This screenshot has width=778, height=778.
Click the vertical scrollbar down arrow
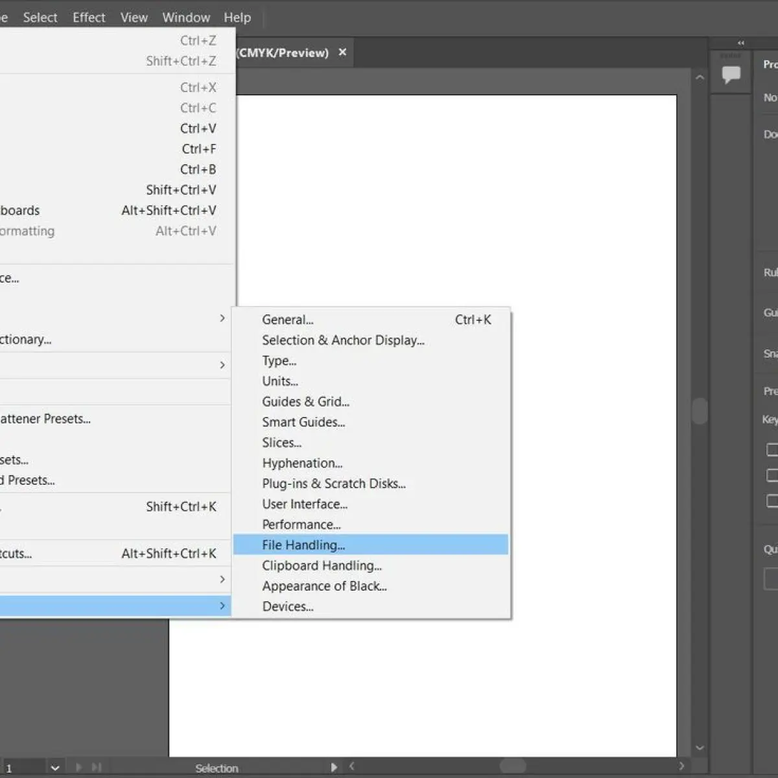click(700, 748)
